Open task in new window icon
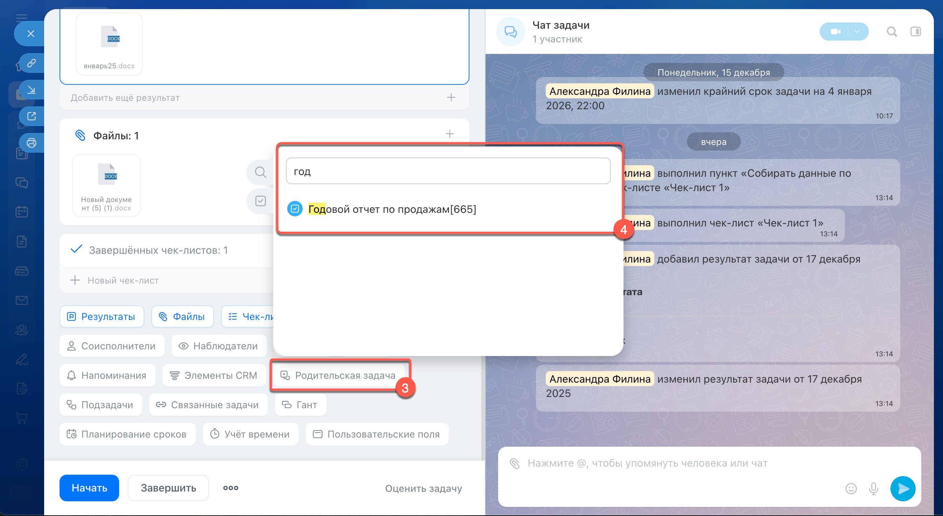Viewport: 943px width, 516px height. pyautogui.click(x=32, y=116)
